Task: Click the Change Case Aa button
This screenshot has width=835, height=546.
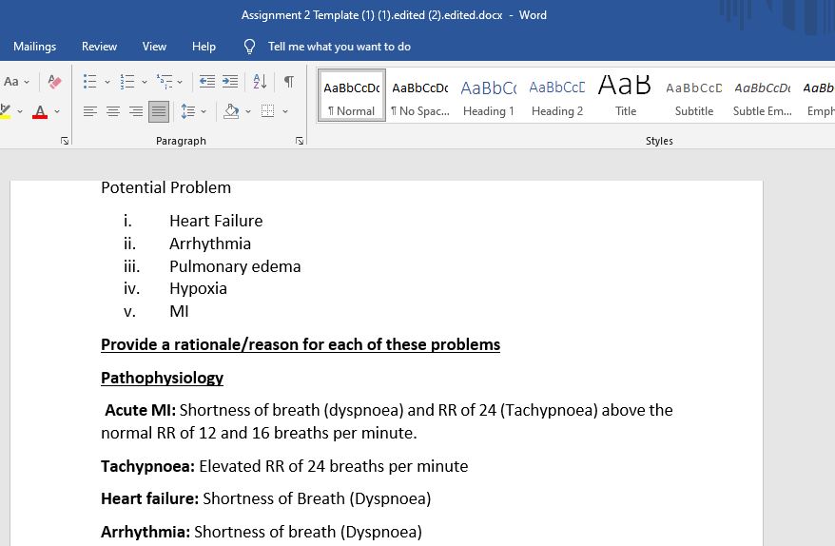Action: click(x=11, y=82)
